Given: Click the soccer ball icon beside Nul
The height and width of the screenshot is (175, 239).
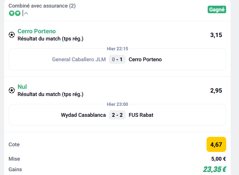Looking at the screenshot, I should 12,90.
